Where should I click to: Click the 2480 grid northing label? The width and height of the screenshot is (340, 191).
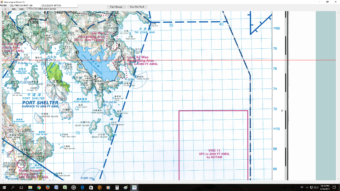(x=276, y=28)
